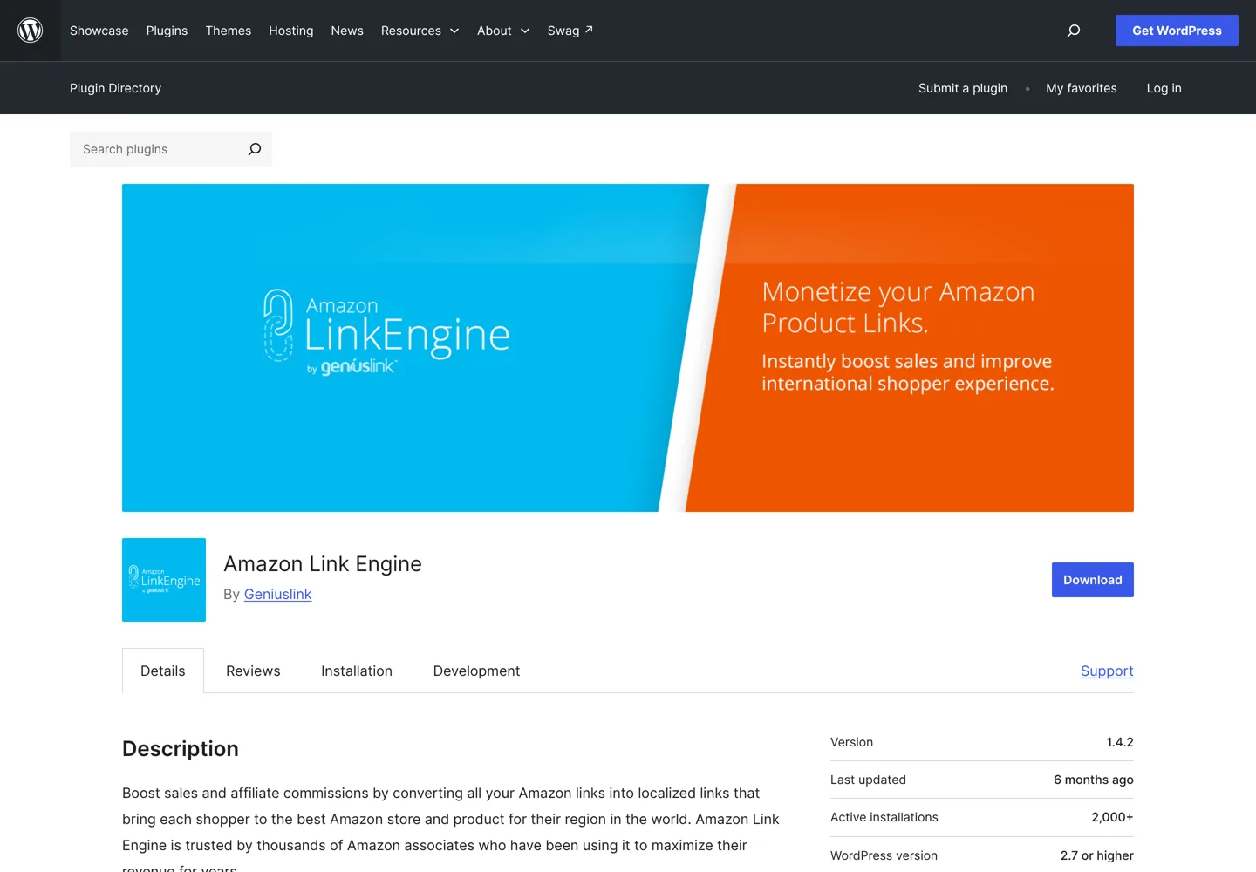1256x872 pixels.
Task: Click the '6 months ago' last updated value
Action: point(1094,780)
